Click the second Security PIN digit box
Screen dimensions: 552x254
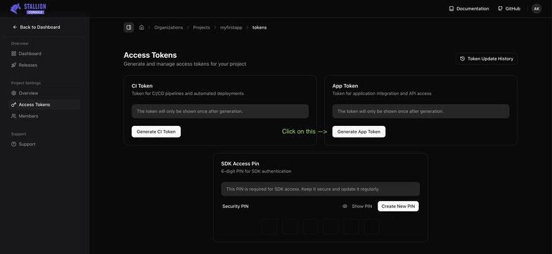click(290, 226)
